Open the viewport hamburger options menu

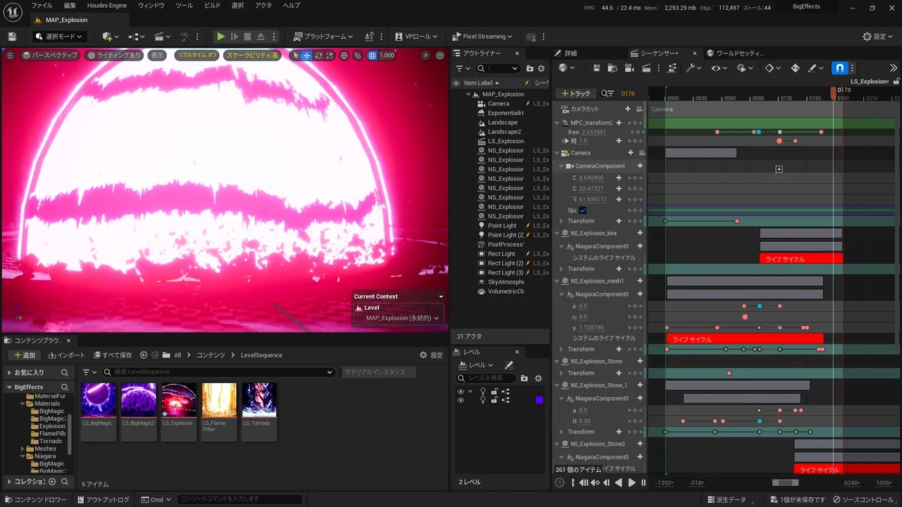10,55
